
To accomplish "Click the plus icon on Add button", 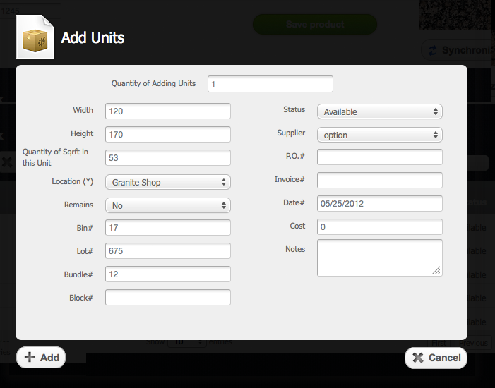I will click(30, 358).
